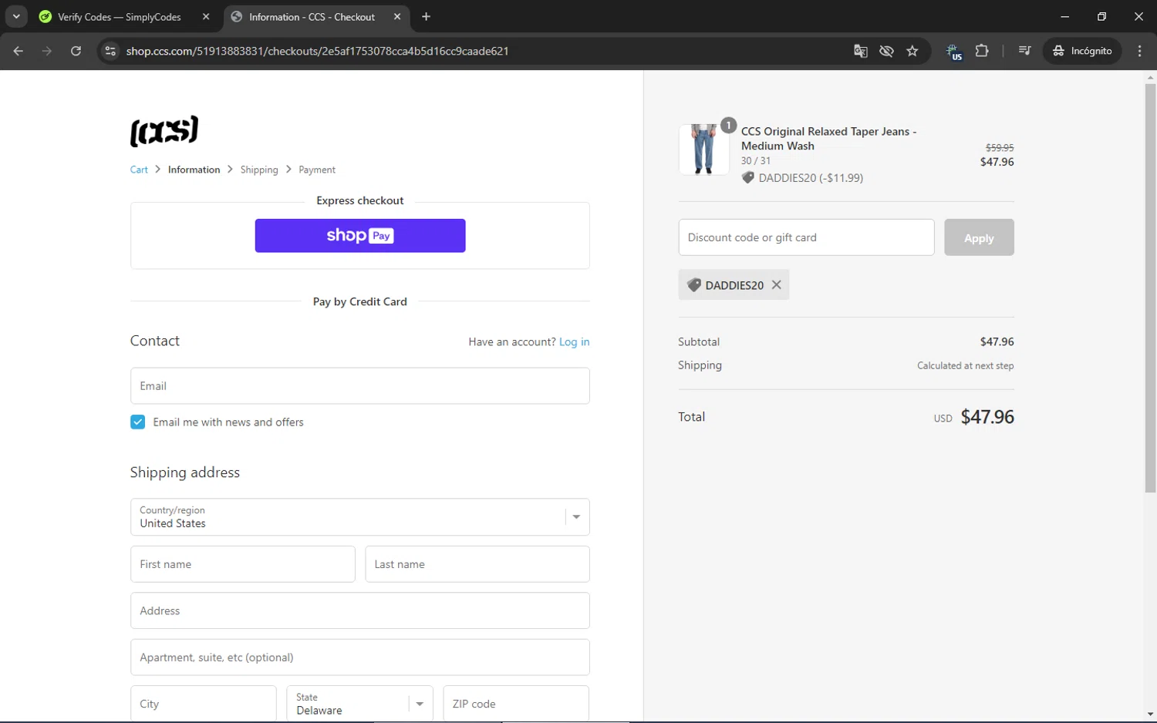
Task: Click the City field
Action: pos(204,704)
